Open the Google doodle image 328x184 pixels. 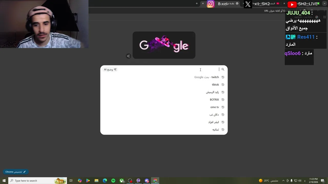click(x=164, y=45)
